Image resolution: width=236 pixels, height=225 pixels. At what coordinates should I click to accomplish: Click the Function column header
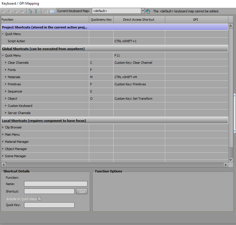[x=45, y=20]
